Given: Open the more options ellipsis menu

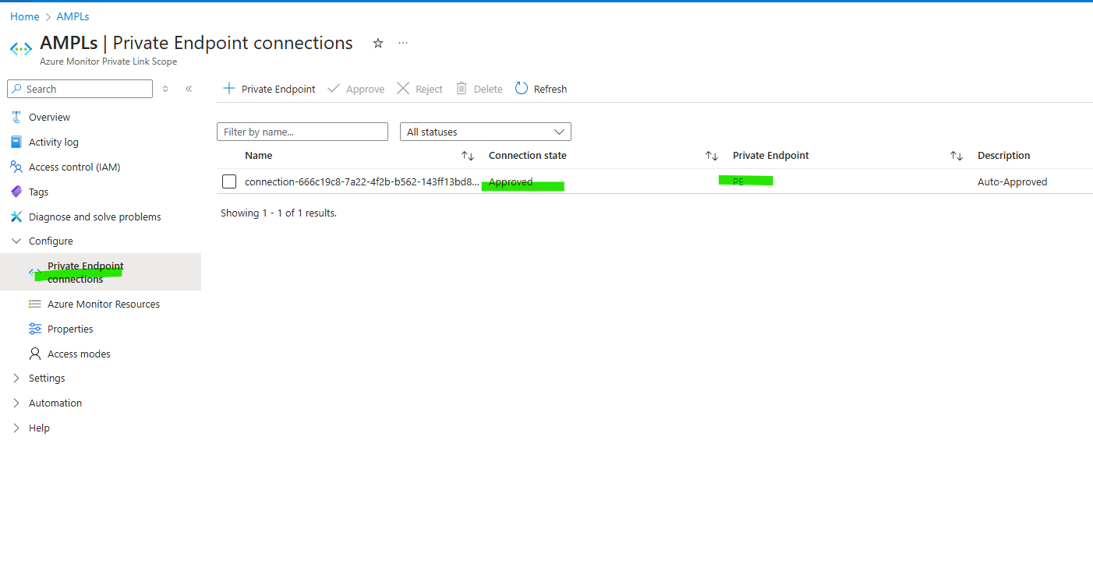Looking at the screenshot, I should pos(403,44).
